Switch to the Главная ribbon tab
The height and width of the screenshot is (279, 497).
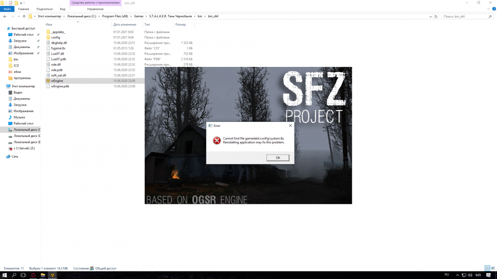tap(23, 9)
